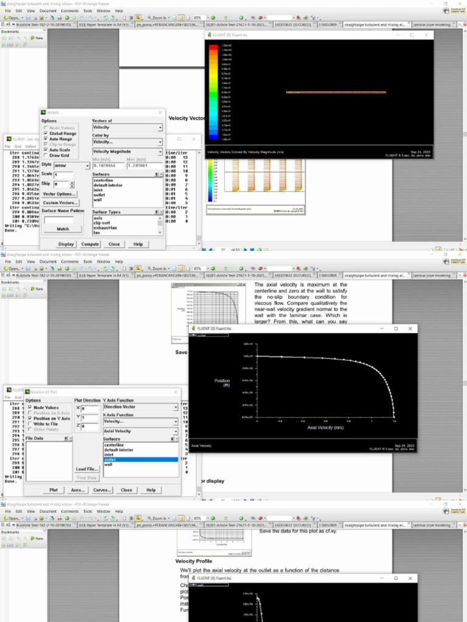Select all Surfaces icon in Vectors dialog
Screen dimensions: 467x622
point(157,174)
